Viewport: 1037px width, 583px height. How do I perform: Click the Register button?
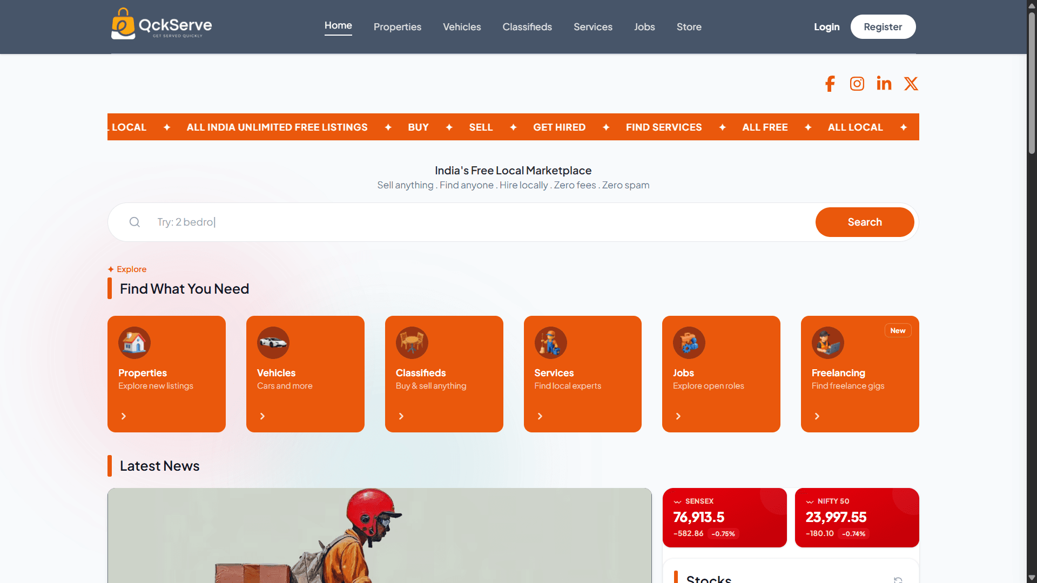pos(883,27)
